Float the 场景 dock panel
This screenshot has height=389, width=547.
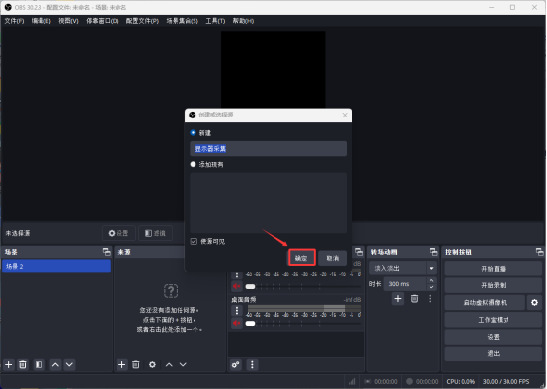click(106, 252)
